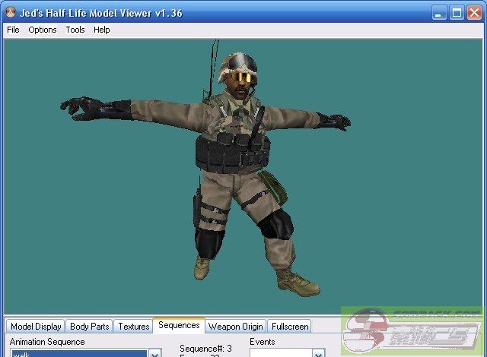Open the Tools menu
Image resolution: width=487 pixels, height=357 pixels.
coord(75,30)
